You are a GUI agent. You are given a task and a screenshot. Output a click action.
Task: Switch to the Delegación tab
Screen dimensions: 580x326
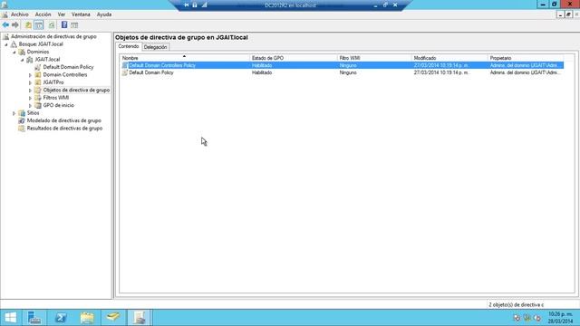155,47
